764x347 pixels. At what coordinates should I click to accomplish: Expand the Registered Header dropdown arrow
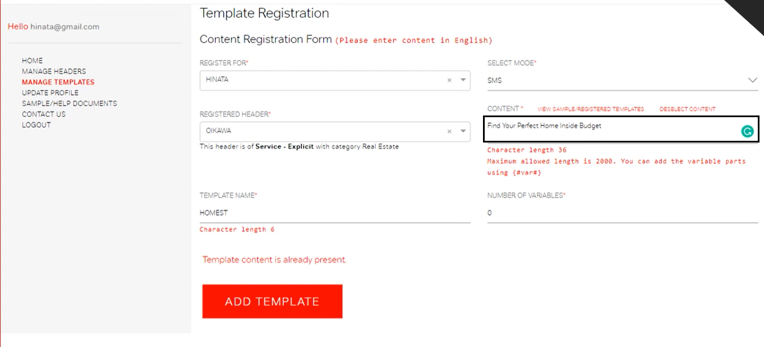[x=463, y=131]
